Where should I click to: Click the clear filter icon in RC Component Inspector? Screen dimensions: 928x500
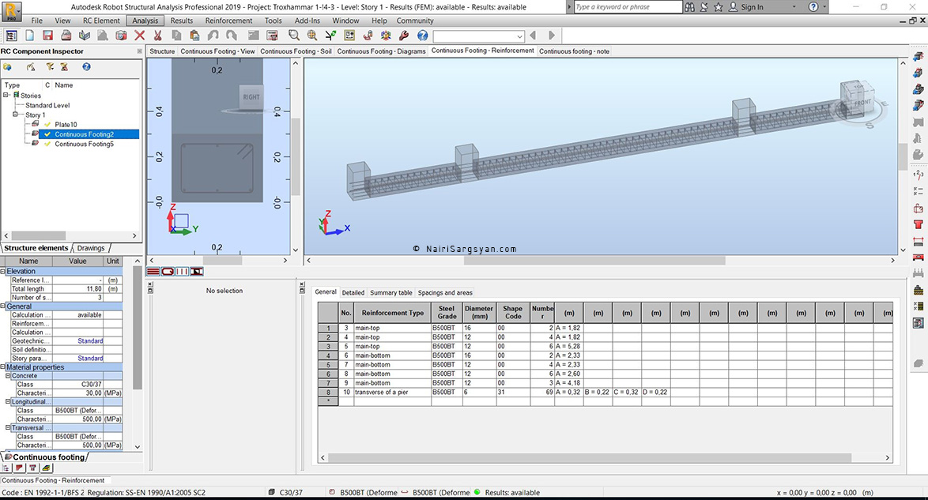pos(64,67)
